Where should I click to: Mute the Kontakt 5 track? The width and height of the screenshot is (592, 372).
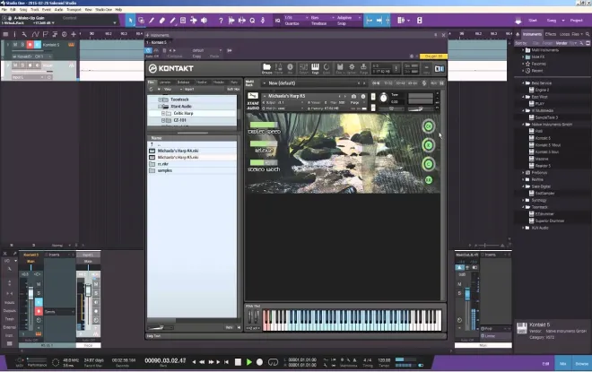(x=15, y=45)
